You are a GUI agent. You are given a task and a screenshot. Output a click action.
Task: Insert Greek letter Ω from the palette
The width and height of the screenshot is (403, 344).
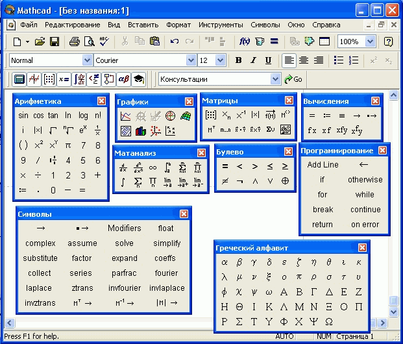[329, 322]
